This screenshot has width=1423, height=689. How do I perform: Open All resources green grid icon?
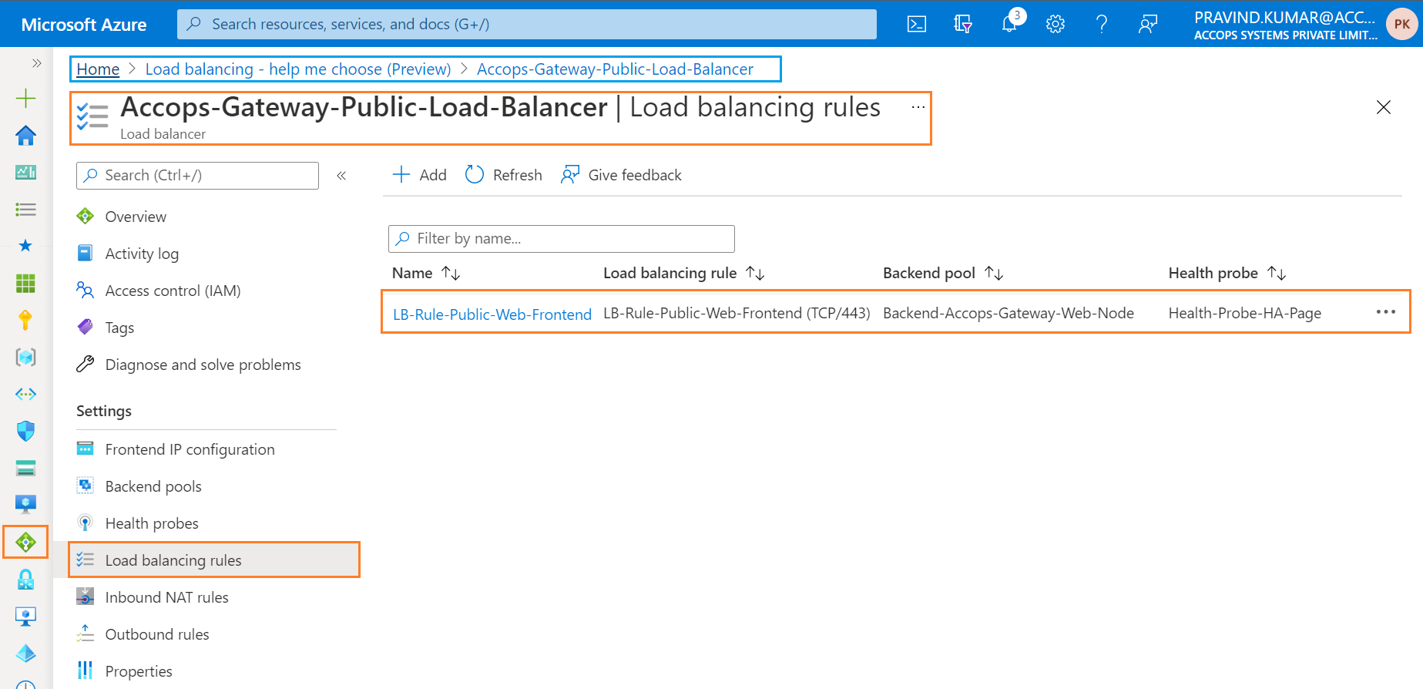tap(25, 283)
